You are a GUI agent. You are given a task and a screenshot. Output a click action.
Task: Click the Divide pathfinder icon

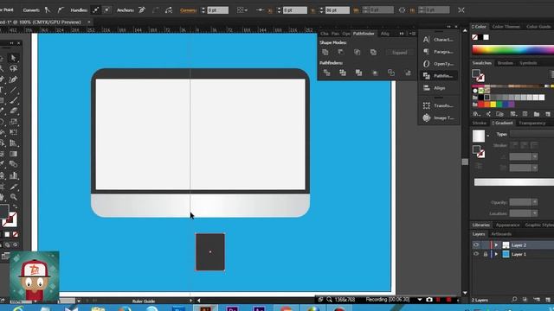coord(326,73)
